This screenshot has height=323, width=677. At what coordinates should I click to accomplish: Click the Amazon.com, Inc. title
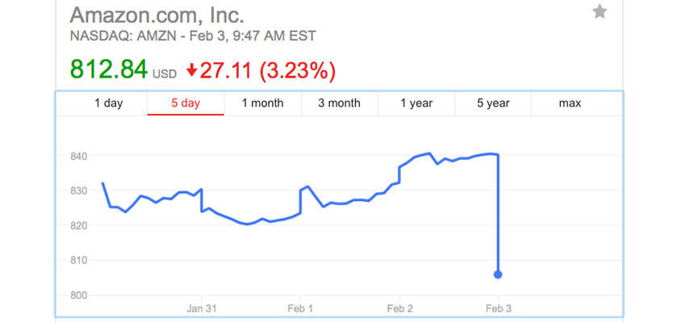pyautogui.click(x=157, y=14)
